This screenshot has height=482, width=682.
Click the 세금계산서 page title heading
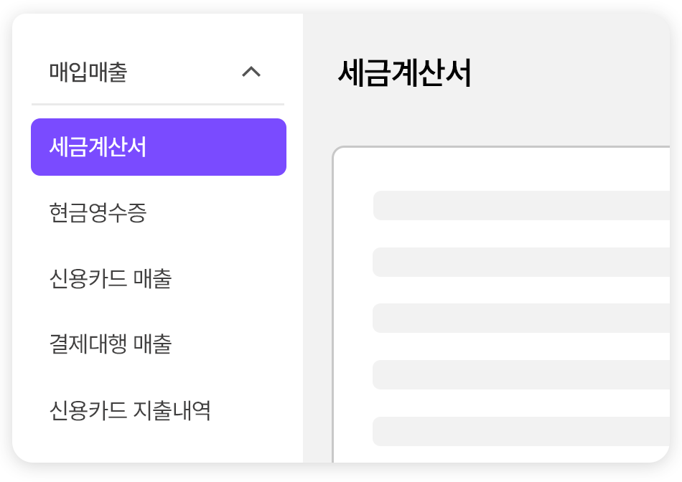click(404, 73)
